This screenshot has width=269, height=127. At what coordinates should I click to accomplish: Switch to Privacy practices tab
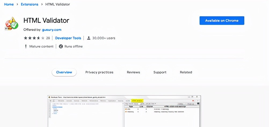pos(99,72)
